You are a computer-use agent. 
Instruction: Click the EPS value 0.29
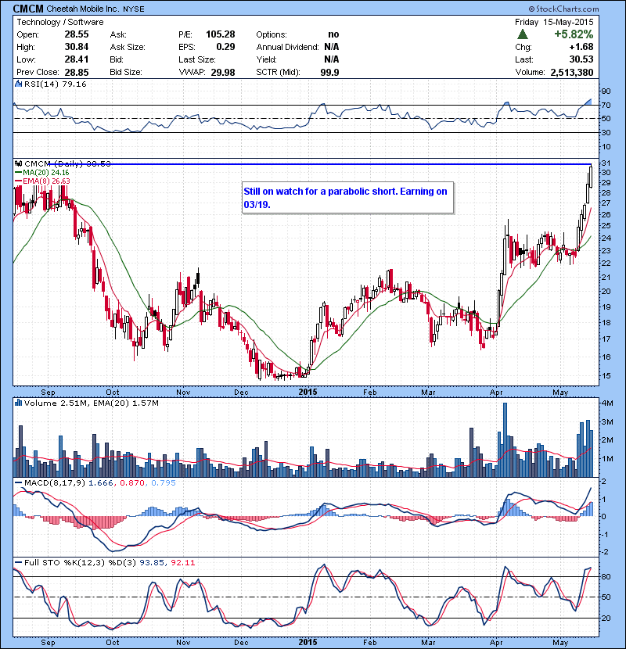point(226,47)
